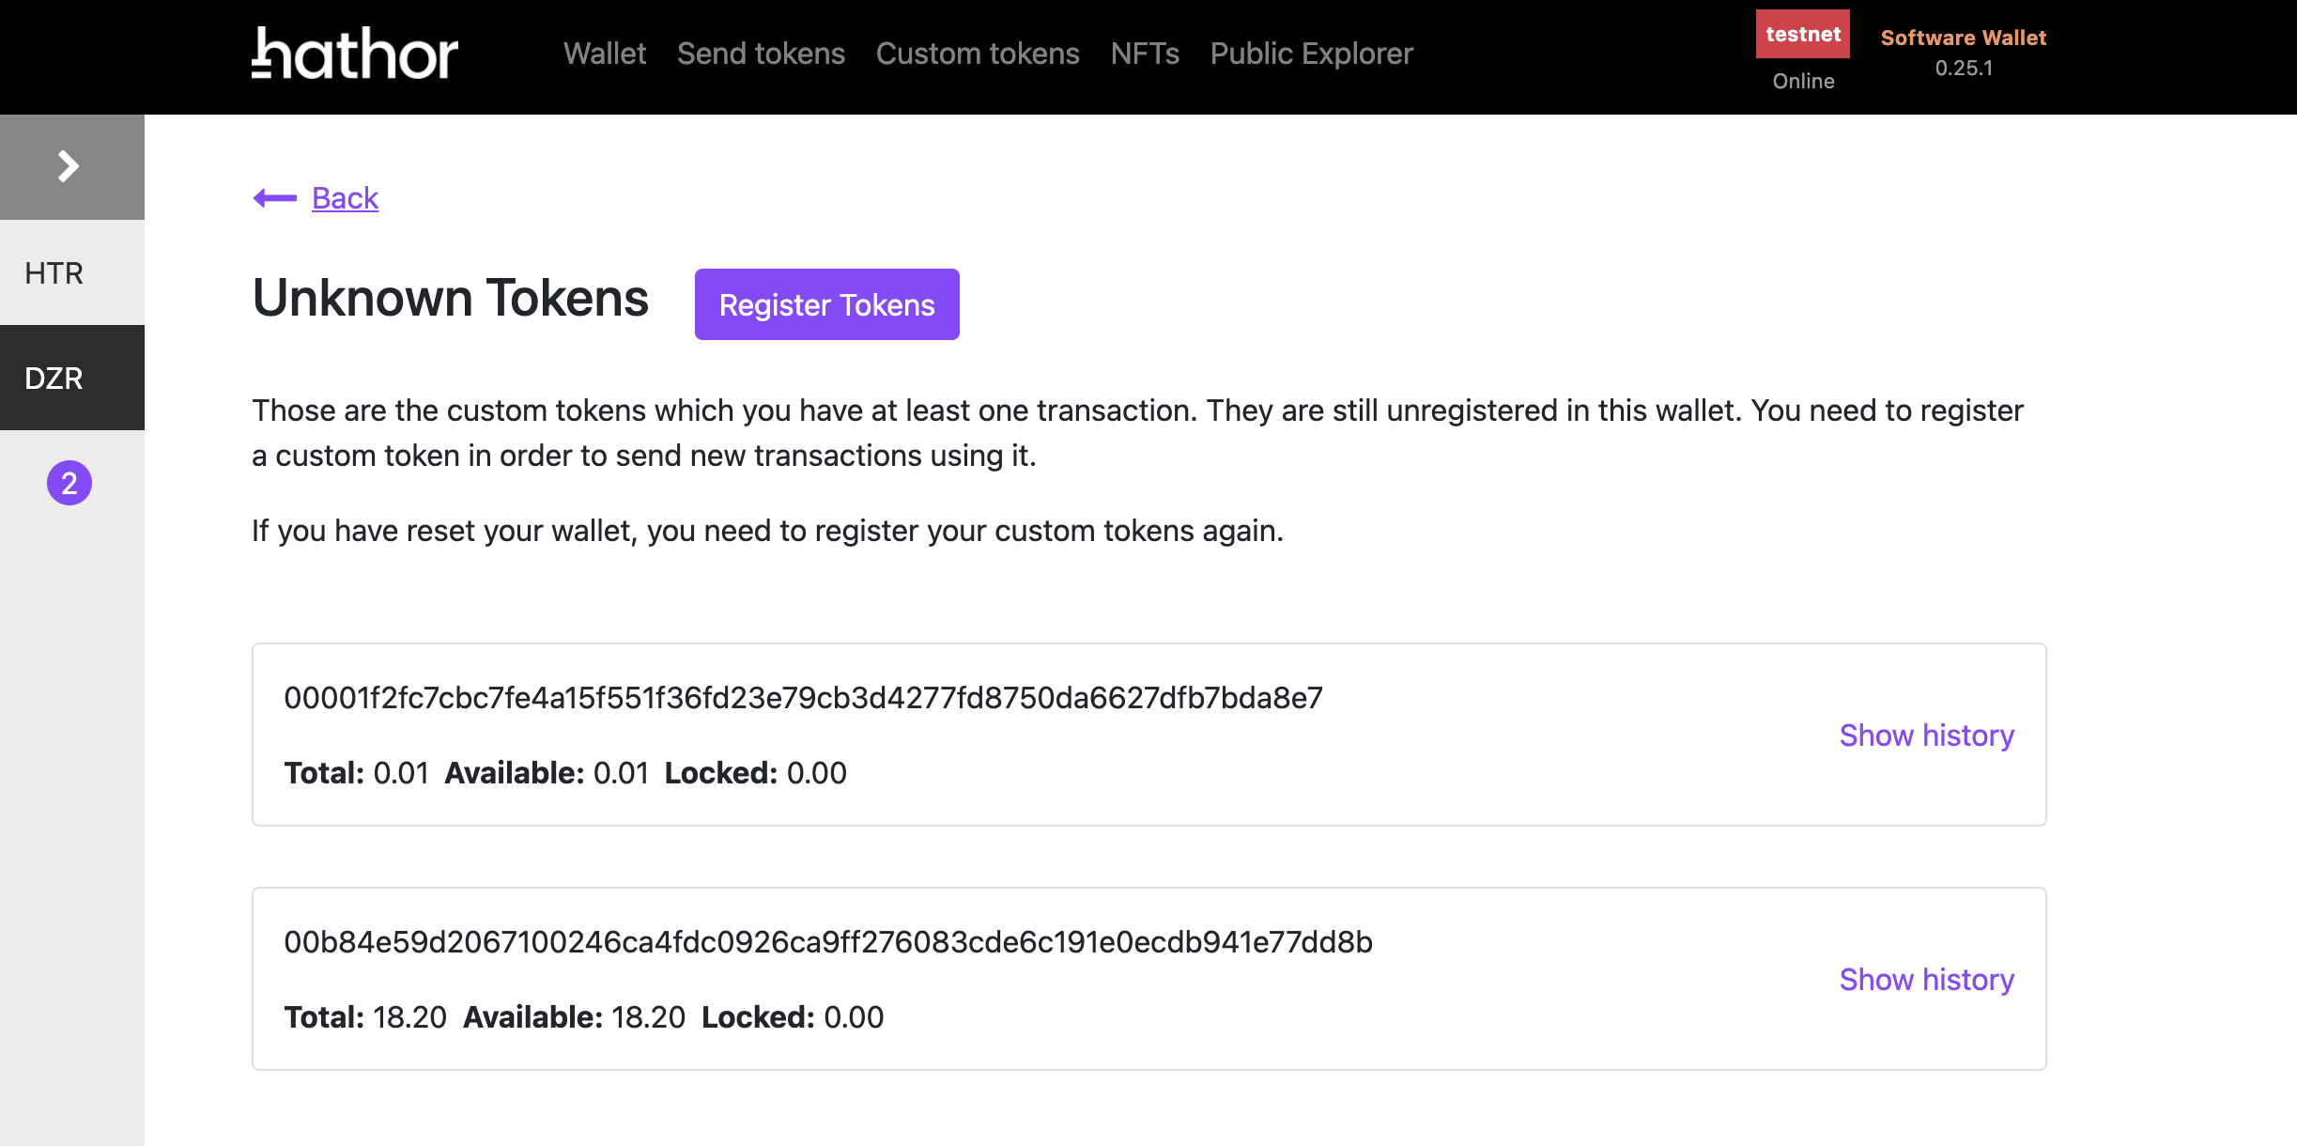Click the unknown tokens count badge in sidebar
Viewport: 2297px width, 1146px height.
point(70,484)
